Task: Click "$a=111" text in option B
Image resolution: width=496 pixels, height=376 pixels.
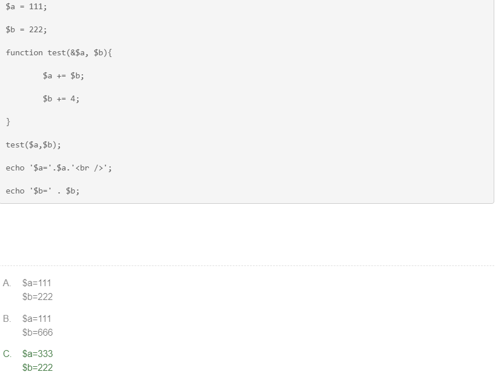Action: [x=37, y=318]
